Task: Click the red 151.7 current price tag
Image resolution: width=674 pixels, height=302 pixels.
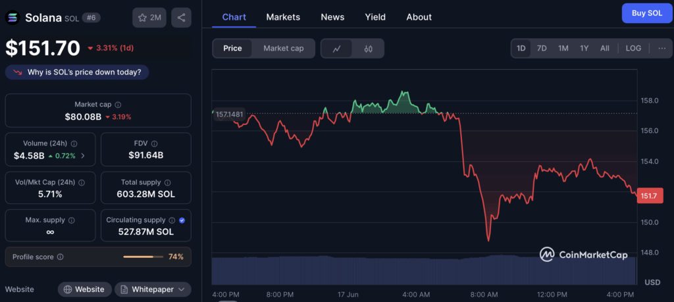Action: click(650, 196)
